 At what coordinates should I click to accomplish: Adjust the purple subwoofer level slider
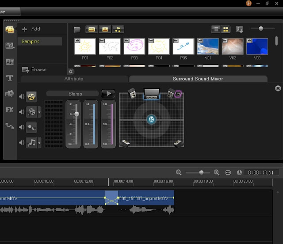pyautogui.click(x=112, y=124)
